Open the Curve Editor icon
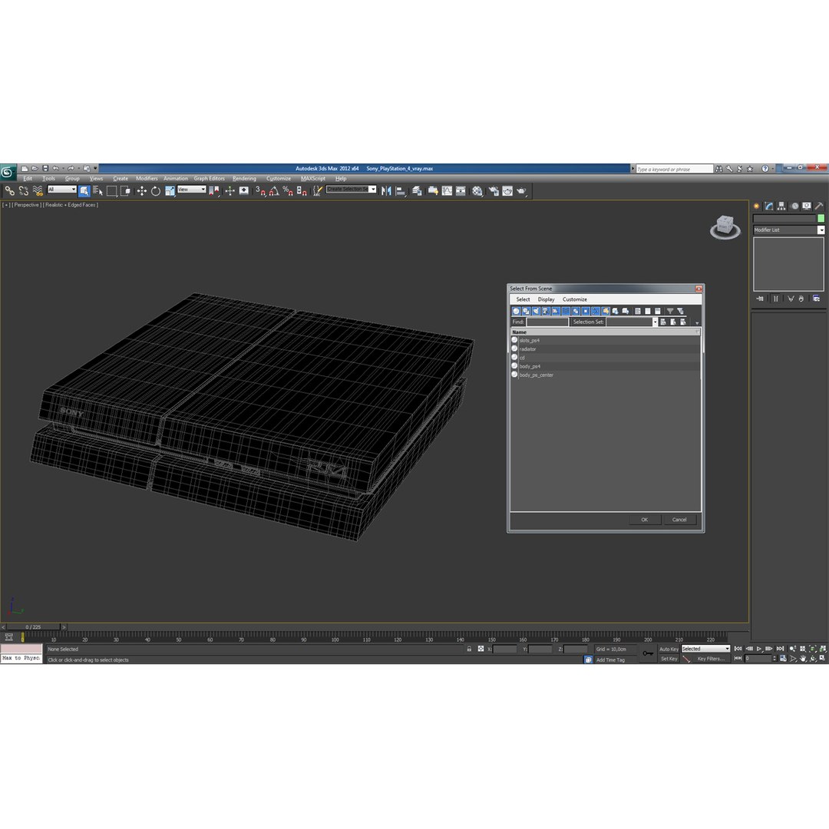The height and width of the screenshot is (829, 829). [448, 191]
